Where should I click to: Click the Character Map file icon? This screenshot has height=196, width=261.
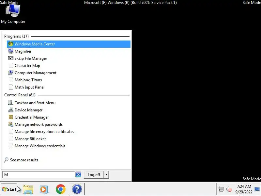tap(11, 66)
